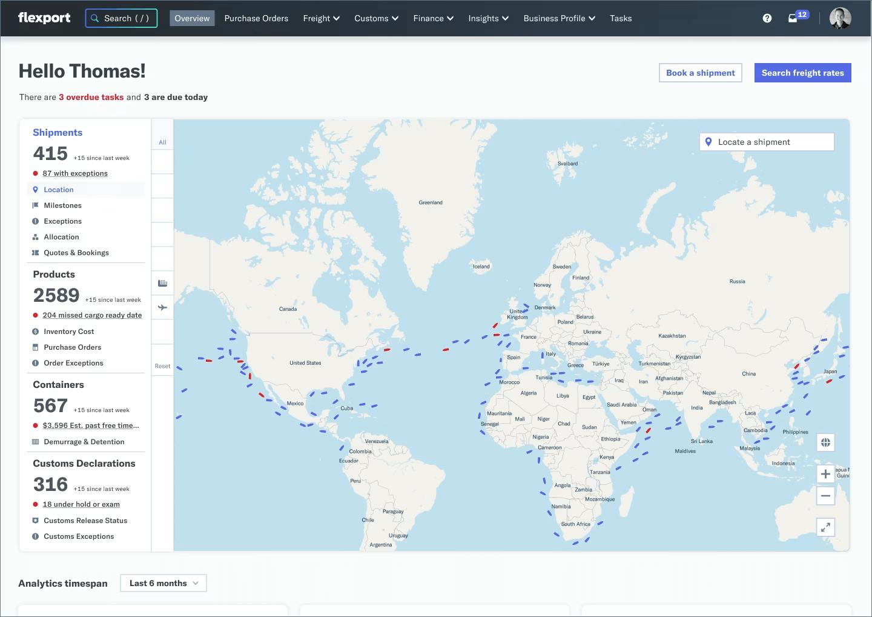Screen dimensions: 872x617
Task: Click the Demurrage & Detention icon
Action: click(35, 441)
